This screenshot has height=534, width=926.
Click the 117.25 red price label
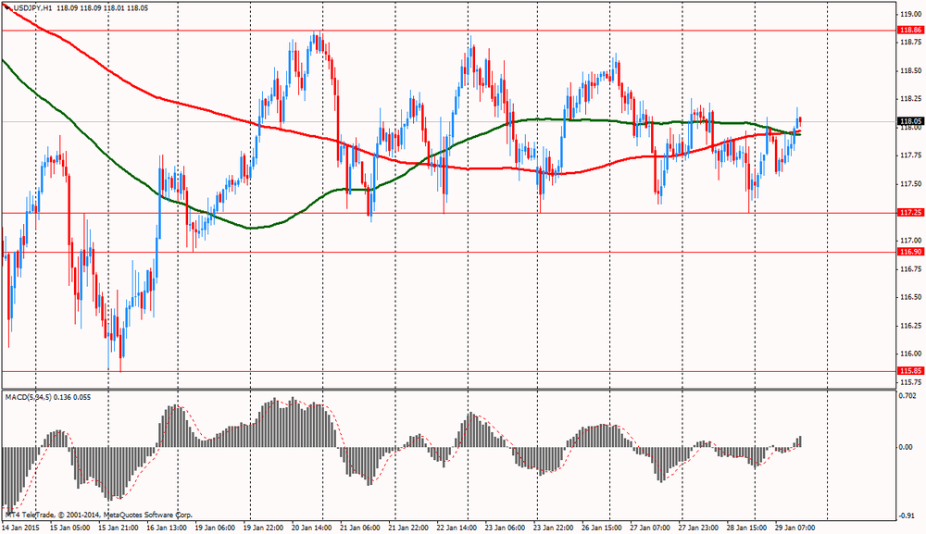(910, 213)
